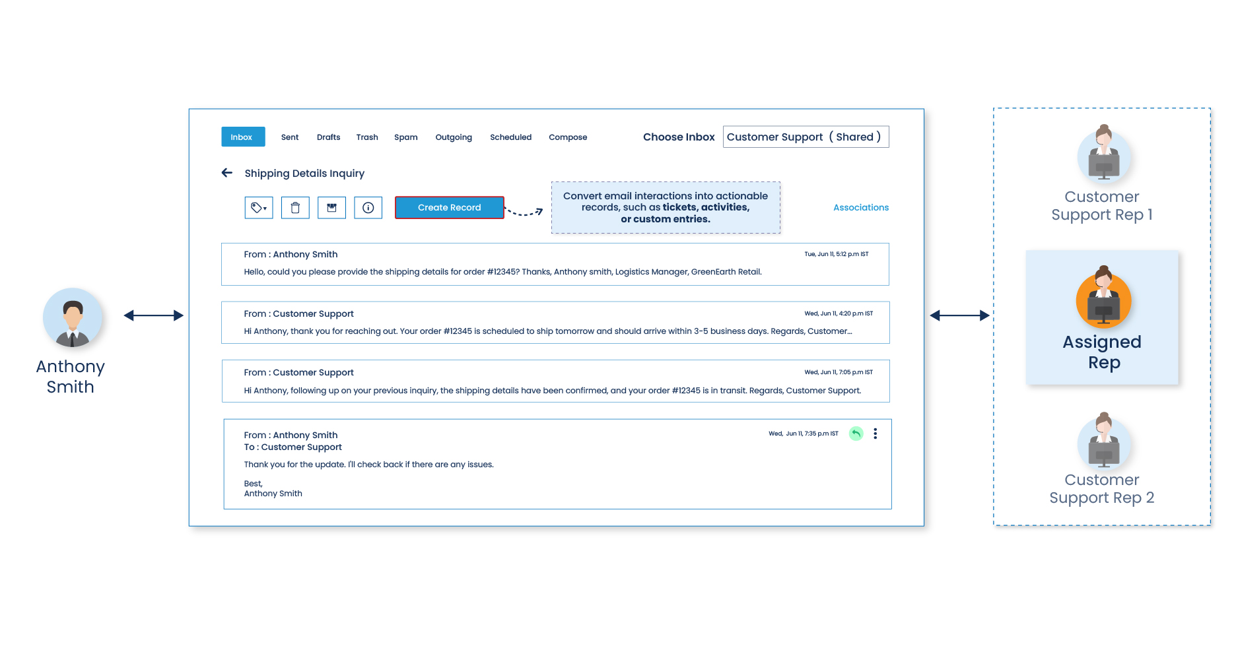This screenshot has height=646, width=1238.
Task: Open the Spam folder
Action: pos(406,137)
